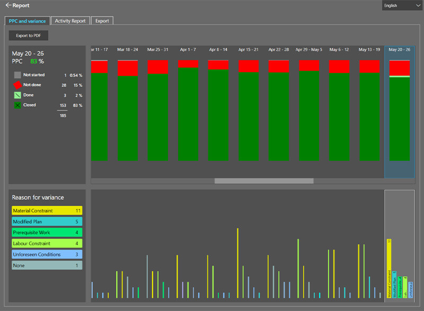Select the Unforeseen Conditions variance reason
Viewport: 424px width, 311px height.
click(47, 254)
